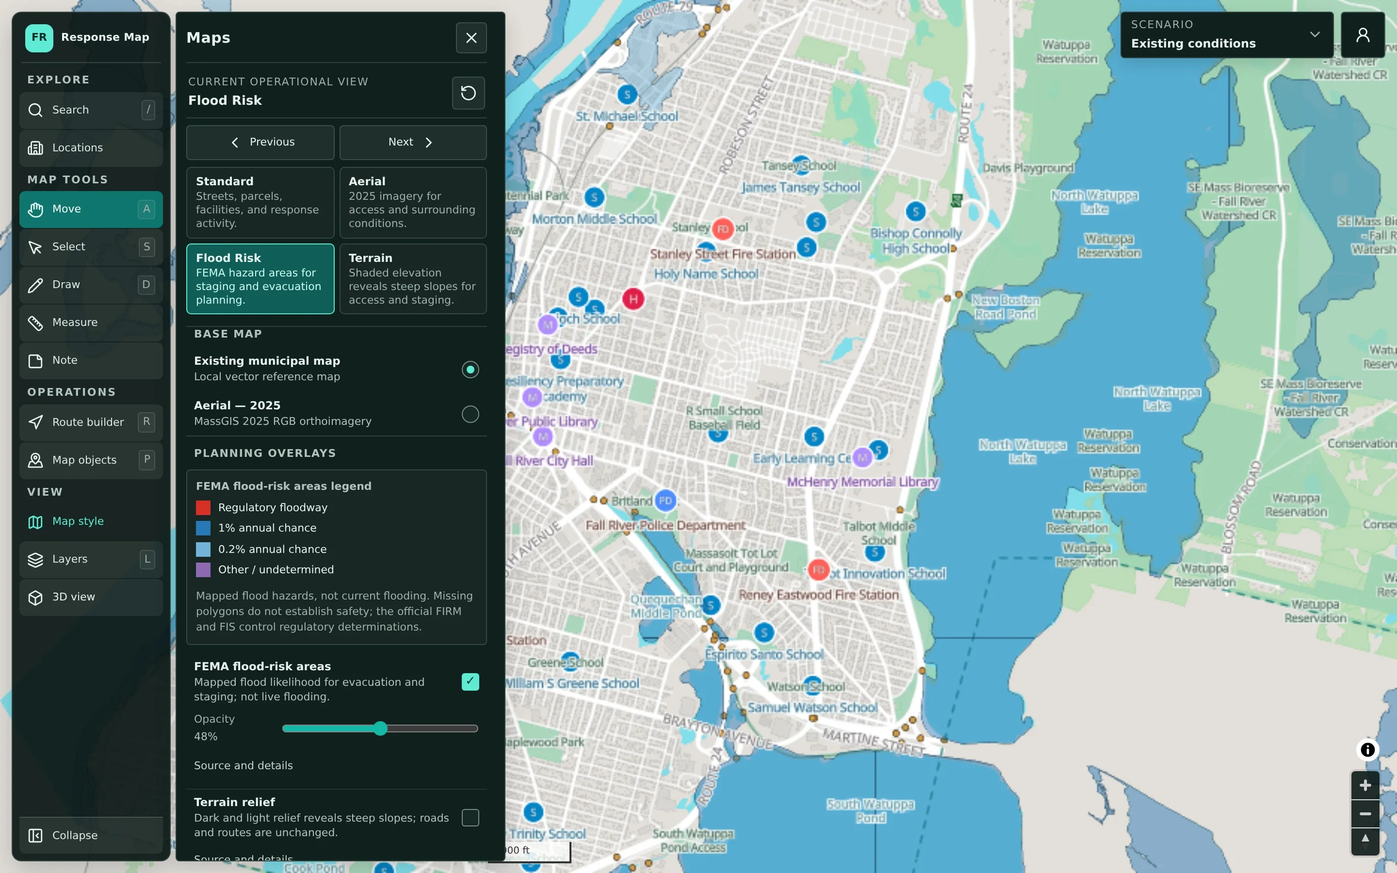Open the Route builder
The image size is (1397, 873).
91,422
